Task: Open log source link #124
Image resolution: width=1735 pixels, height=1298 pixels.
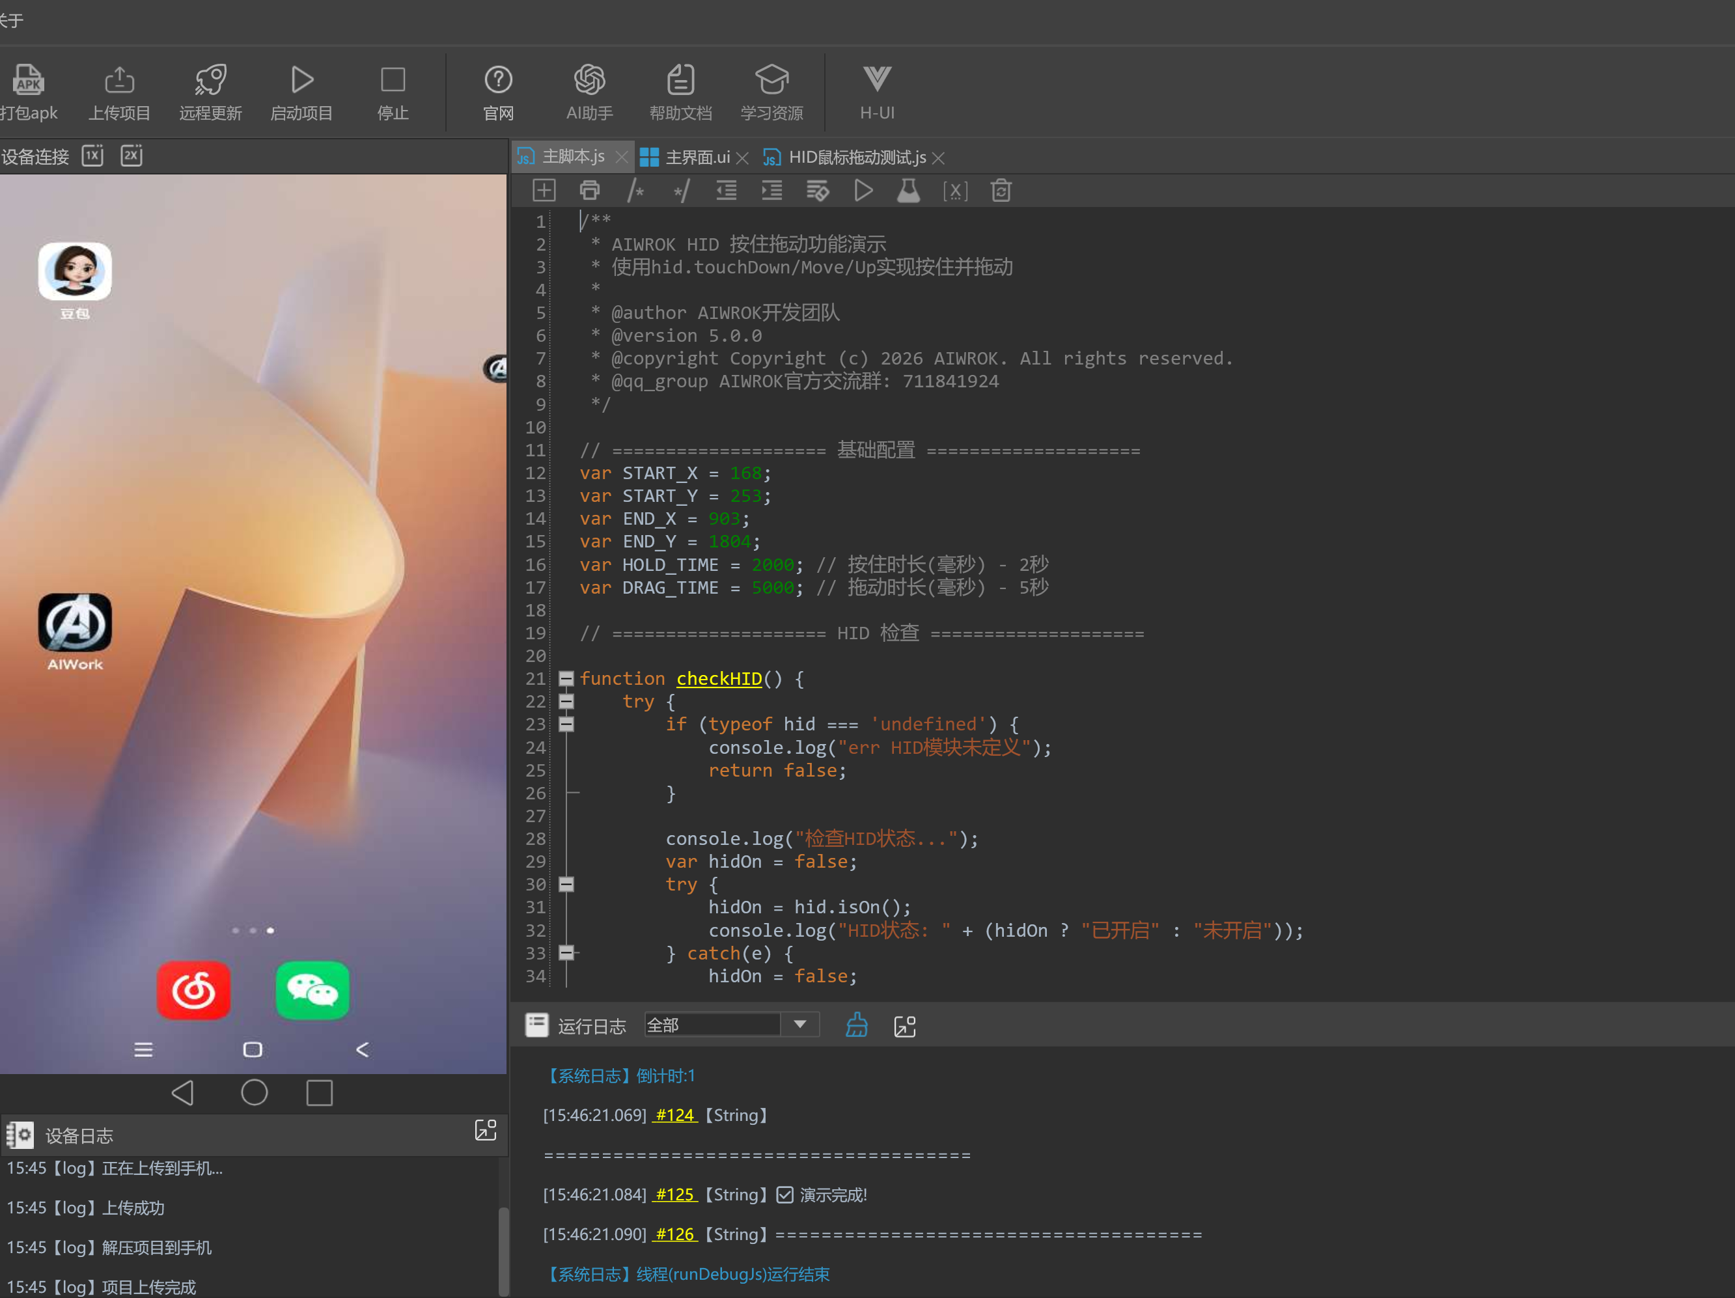Action: click(x=674, y=1115)
